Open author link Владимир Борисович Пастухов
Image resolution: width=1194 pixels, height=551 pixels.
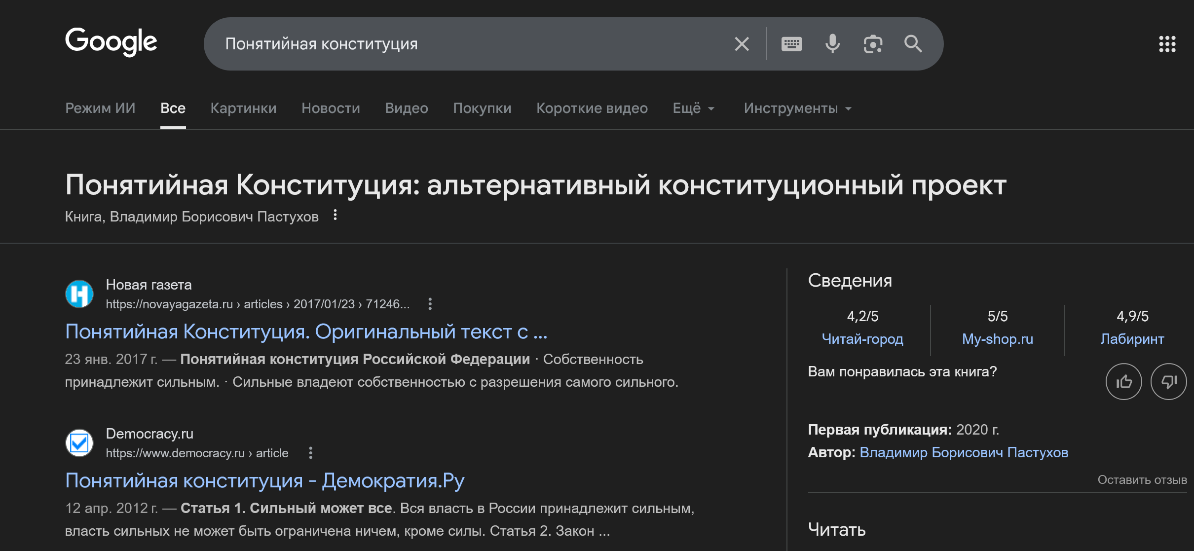click(964, 452)
